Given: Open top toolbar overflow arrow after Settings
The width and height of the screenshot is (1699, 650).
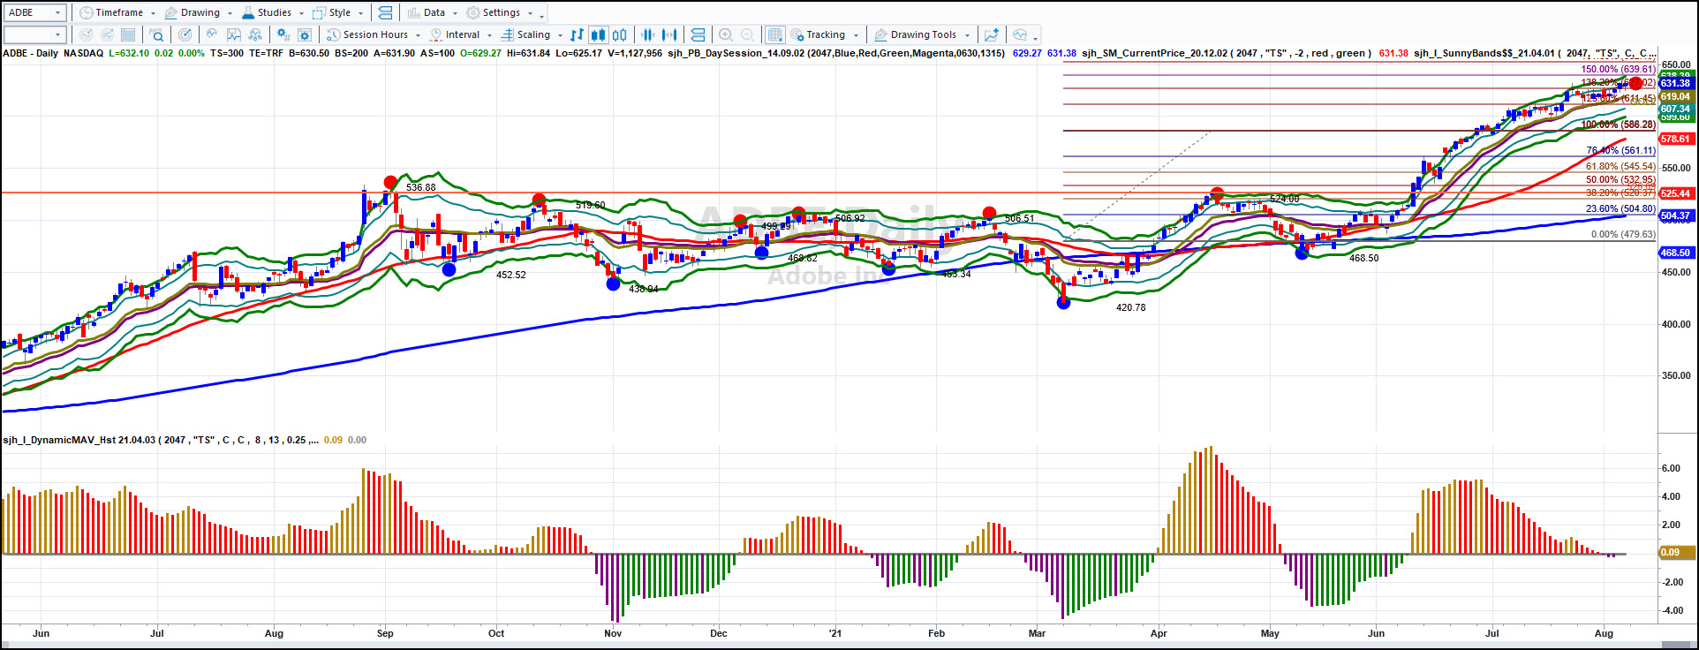Looking at the screenshot, I should coord(541,15).
